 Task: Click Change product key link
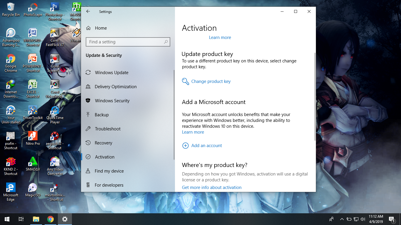[x=211, y=81]
